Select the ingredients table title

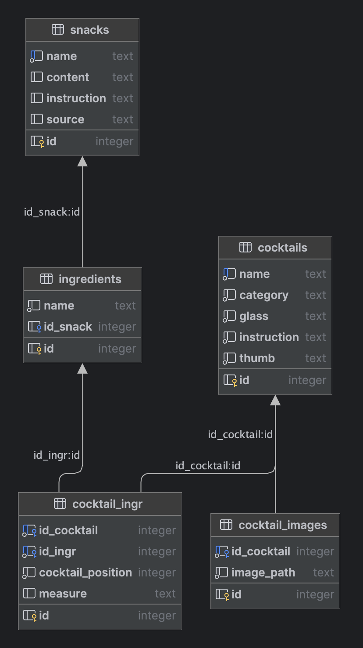(x=90, y=279)
